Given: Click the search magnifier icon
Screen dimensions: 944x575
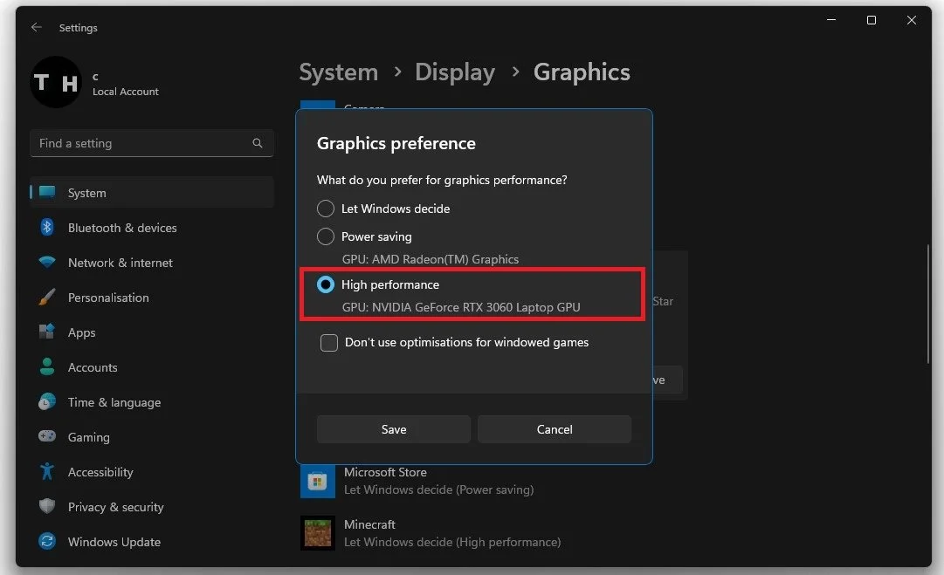Looking at the screenshot, I should click(257, 143).
